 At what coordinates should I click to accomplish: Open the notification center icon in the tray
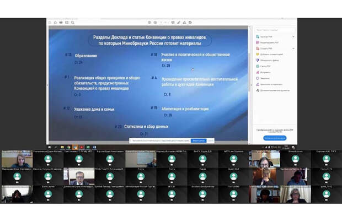(x=293, y=148)
